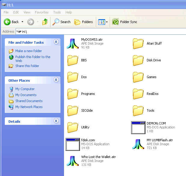Select the Games folder icon
The height and width of the screenshot is (176, 186).
click(x=138, y=77)
